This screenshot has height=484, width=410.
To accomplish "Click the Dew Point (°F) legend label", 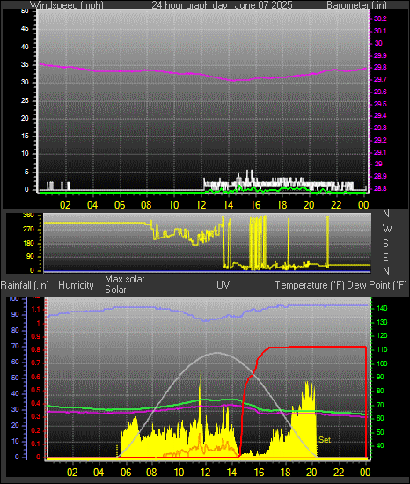I will 377,285.
